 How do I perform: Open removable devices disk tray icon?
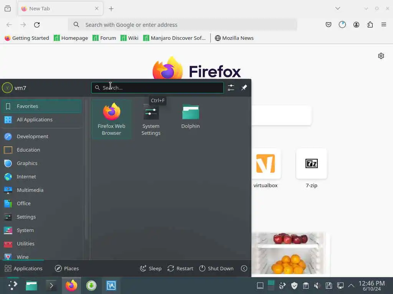pos(329,286)
